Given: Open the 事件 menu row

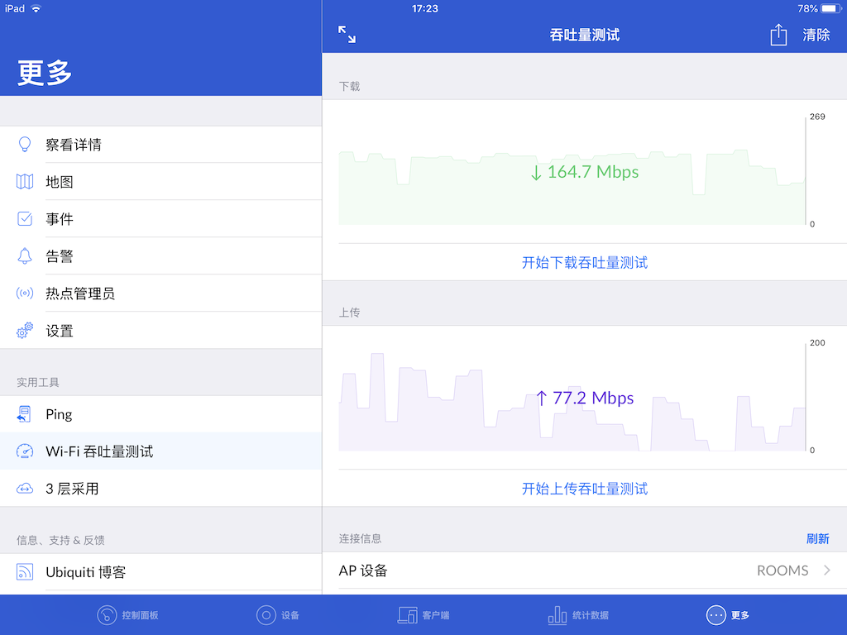Looking at the screenshot, I should click(161, 218).
